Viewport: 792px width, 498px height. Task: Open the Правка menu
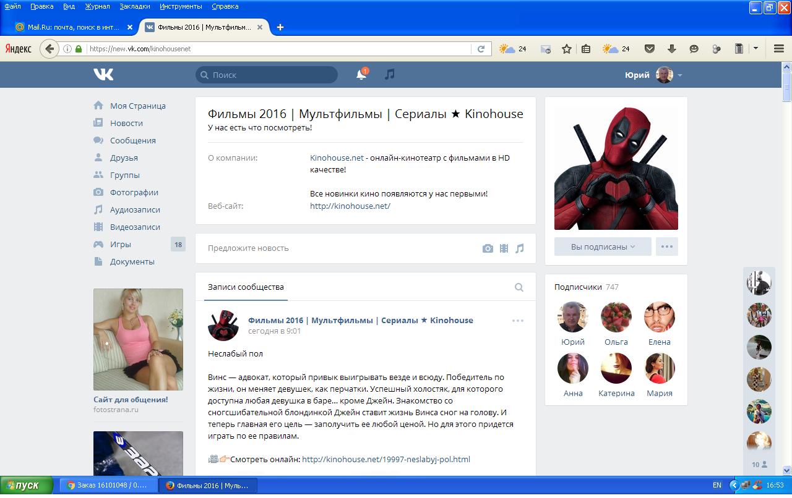coord(42,6)
